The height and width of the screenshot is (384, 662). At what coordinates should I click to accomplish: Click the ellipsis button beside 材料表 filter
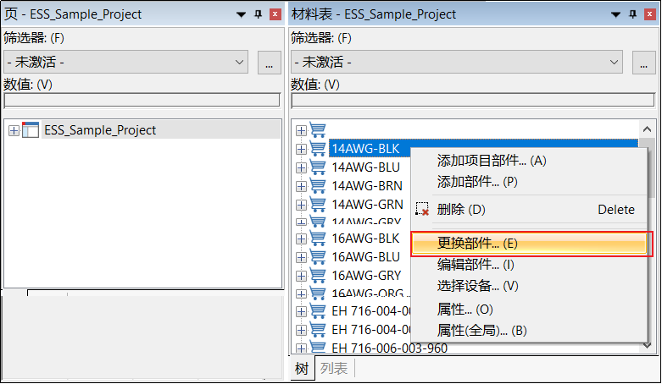643,63
